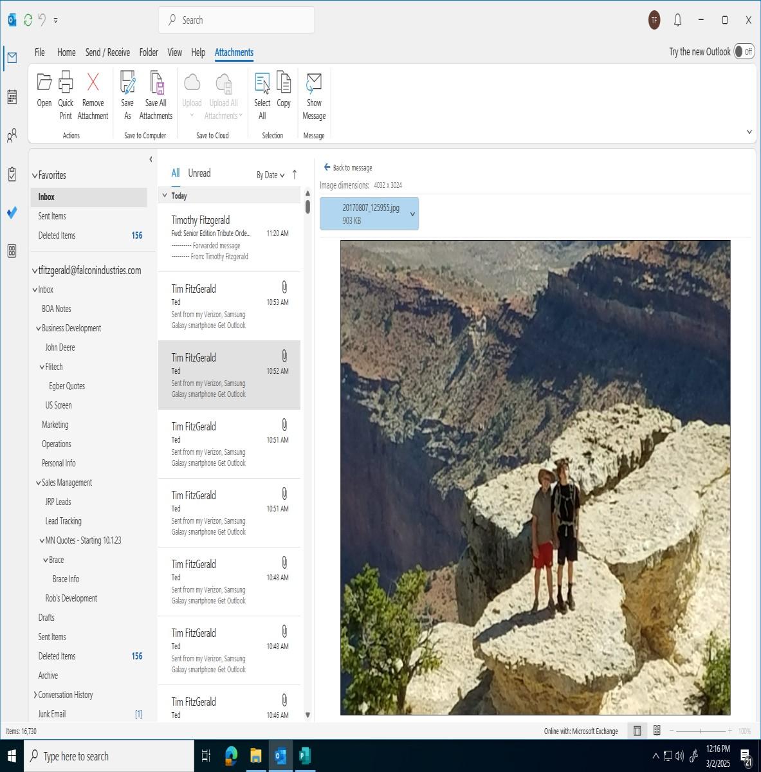Open the Mail view in the sidebar
The width and height of the screenshot is (761, 772).
12,58
